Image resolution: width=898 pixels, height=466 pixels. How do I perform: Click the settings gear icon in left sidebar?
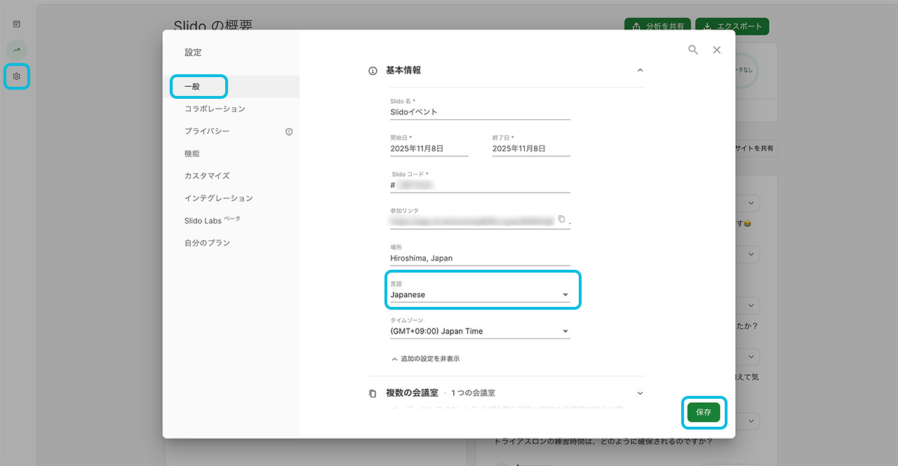[x=17, y=76]
